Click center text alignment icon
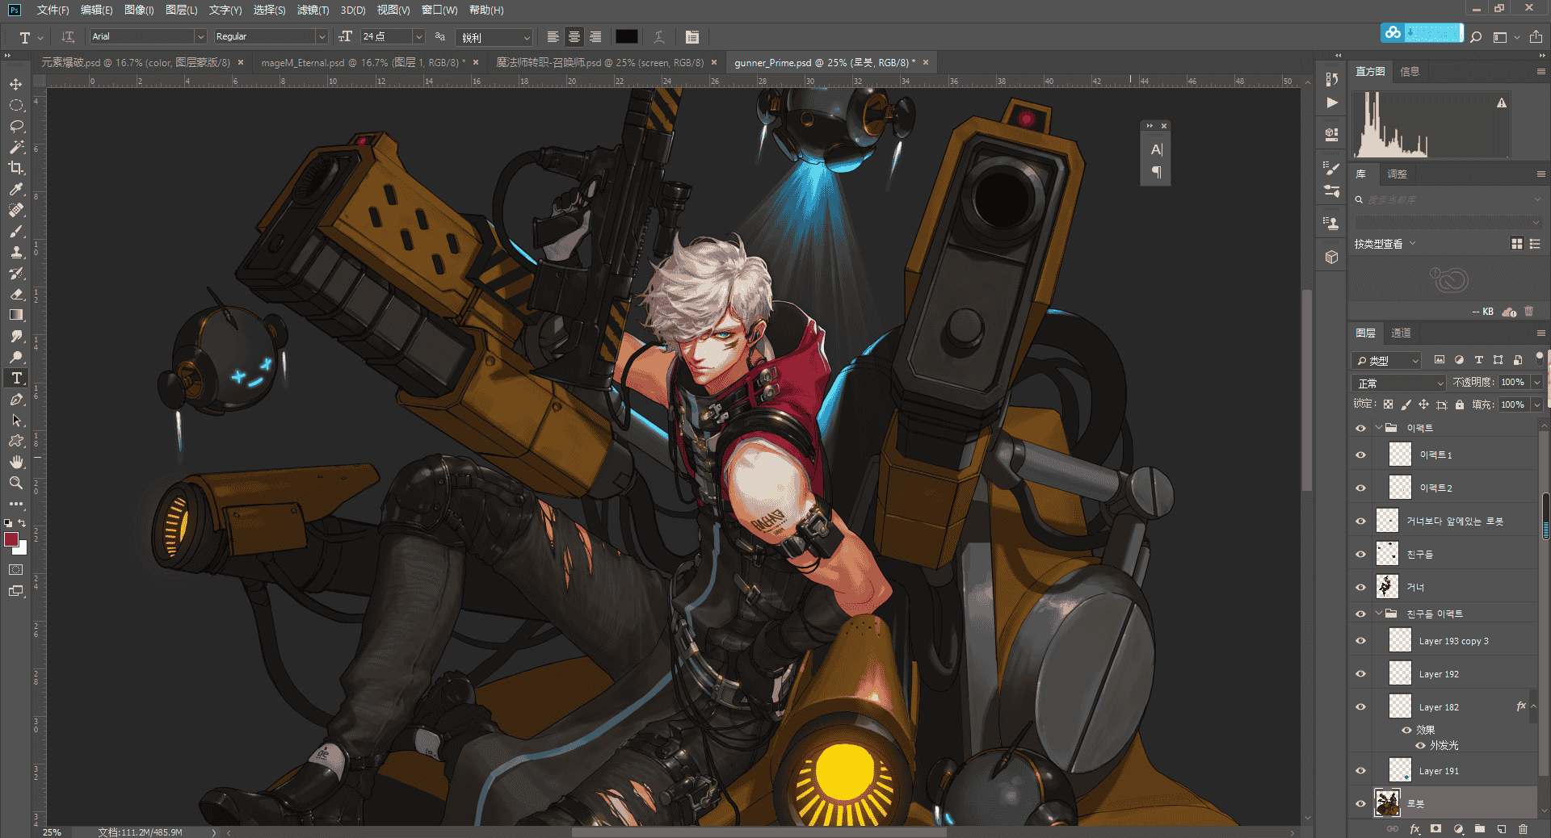 tap(574, 36)
